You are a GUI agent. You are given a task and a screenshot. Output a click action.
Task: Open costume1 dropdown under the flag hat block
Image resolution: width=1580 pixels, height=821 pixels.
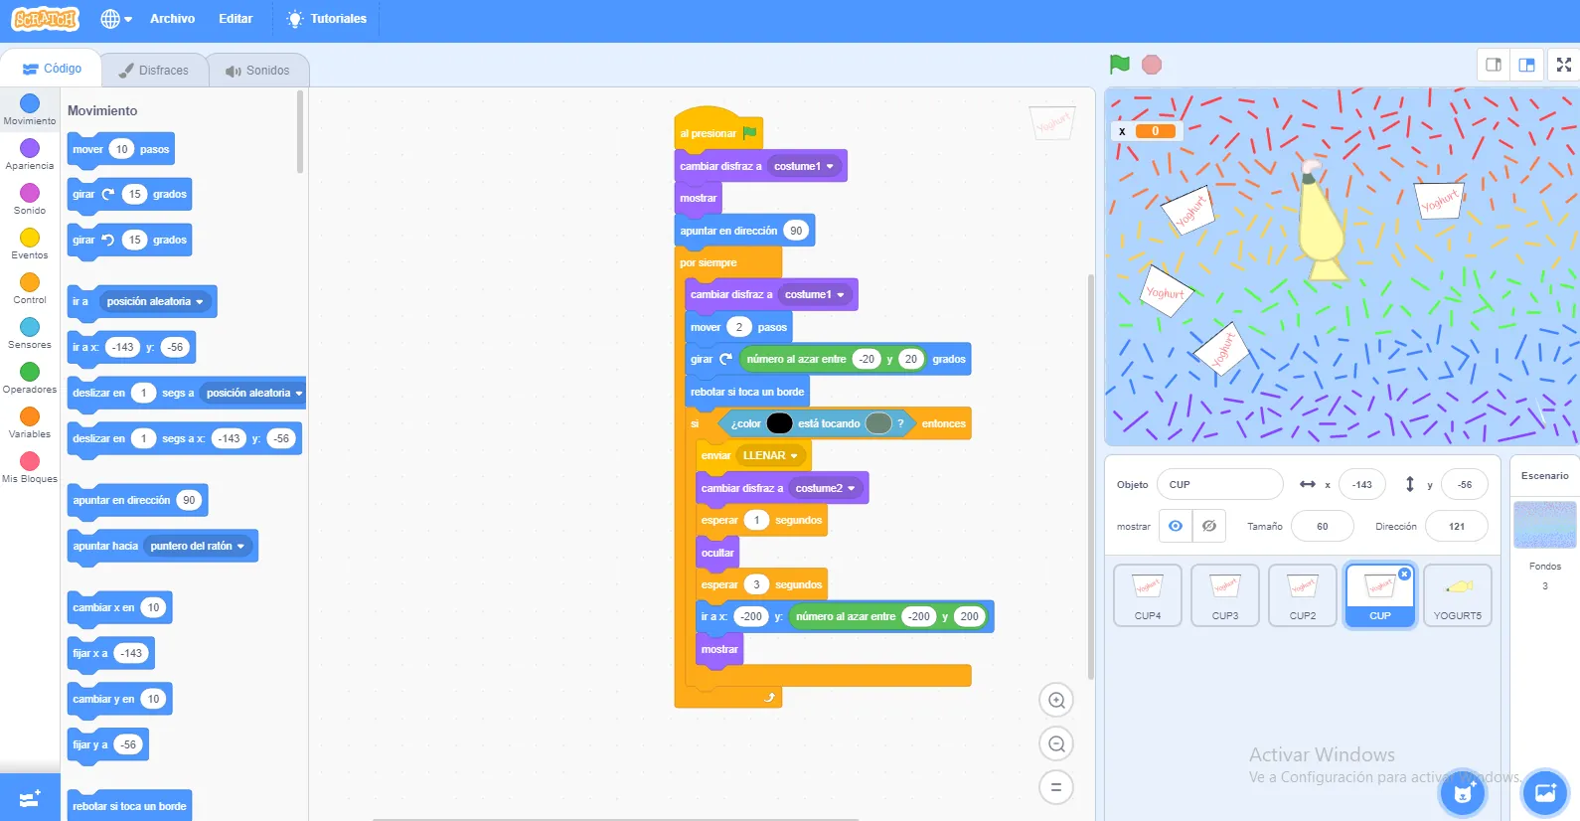click(804, 166)
